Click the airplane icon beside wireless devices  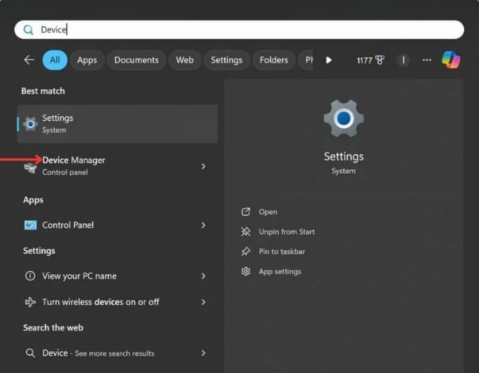pyautogui.click(x=30, y=302)
